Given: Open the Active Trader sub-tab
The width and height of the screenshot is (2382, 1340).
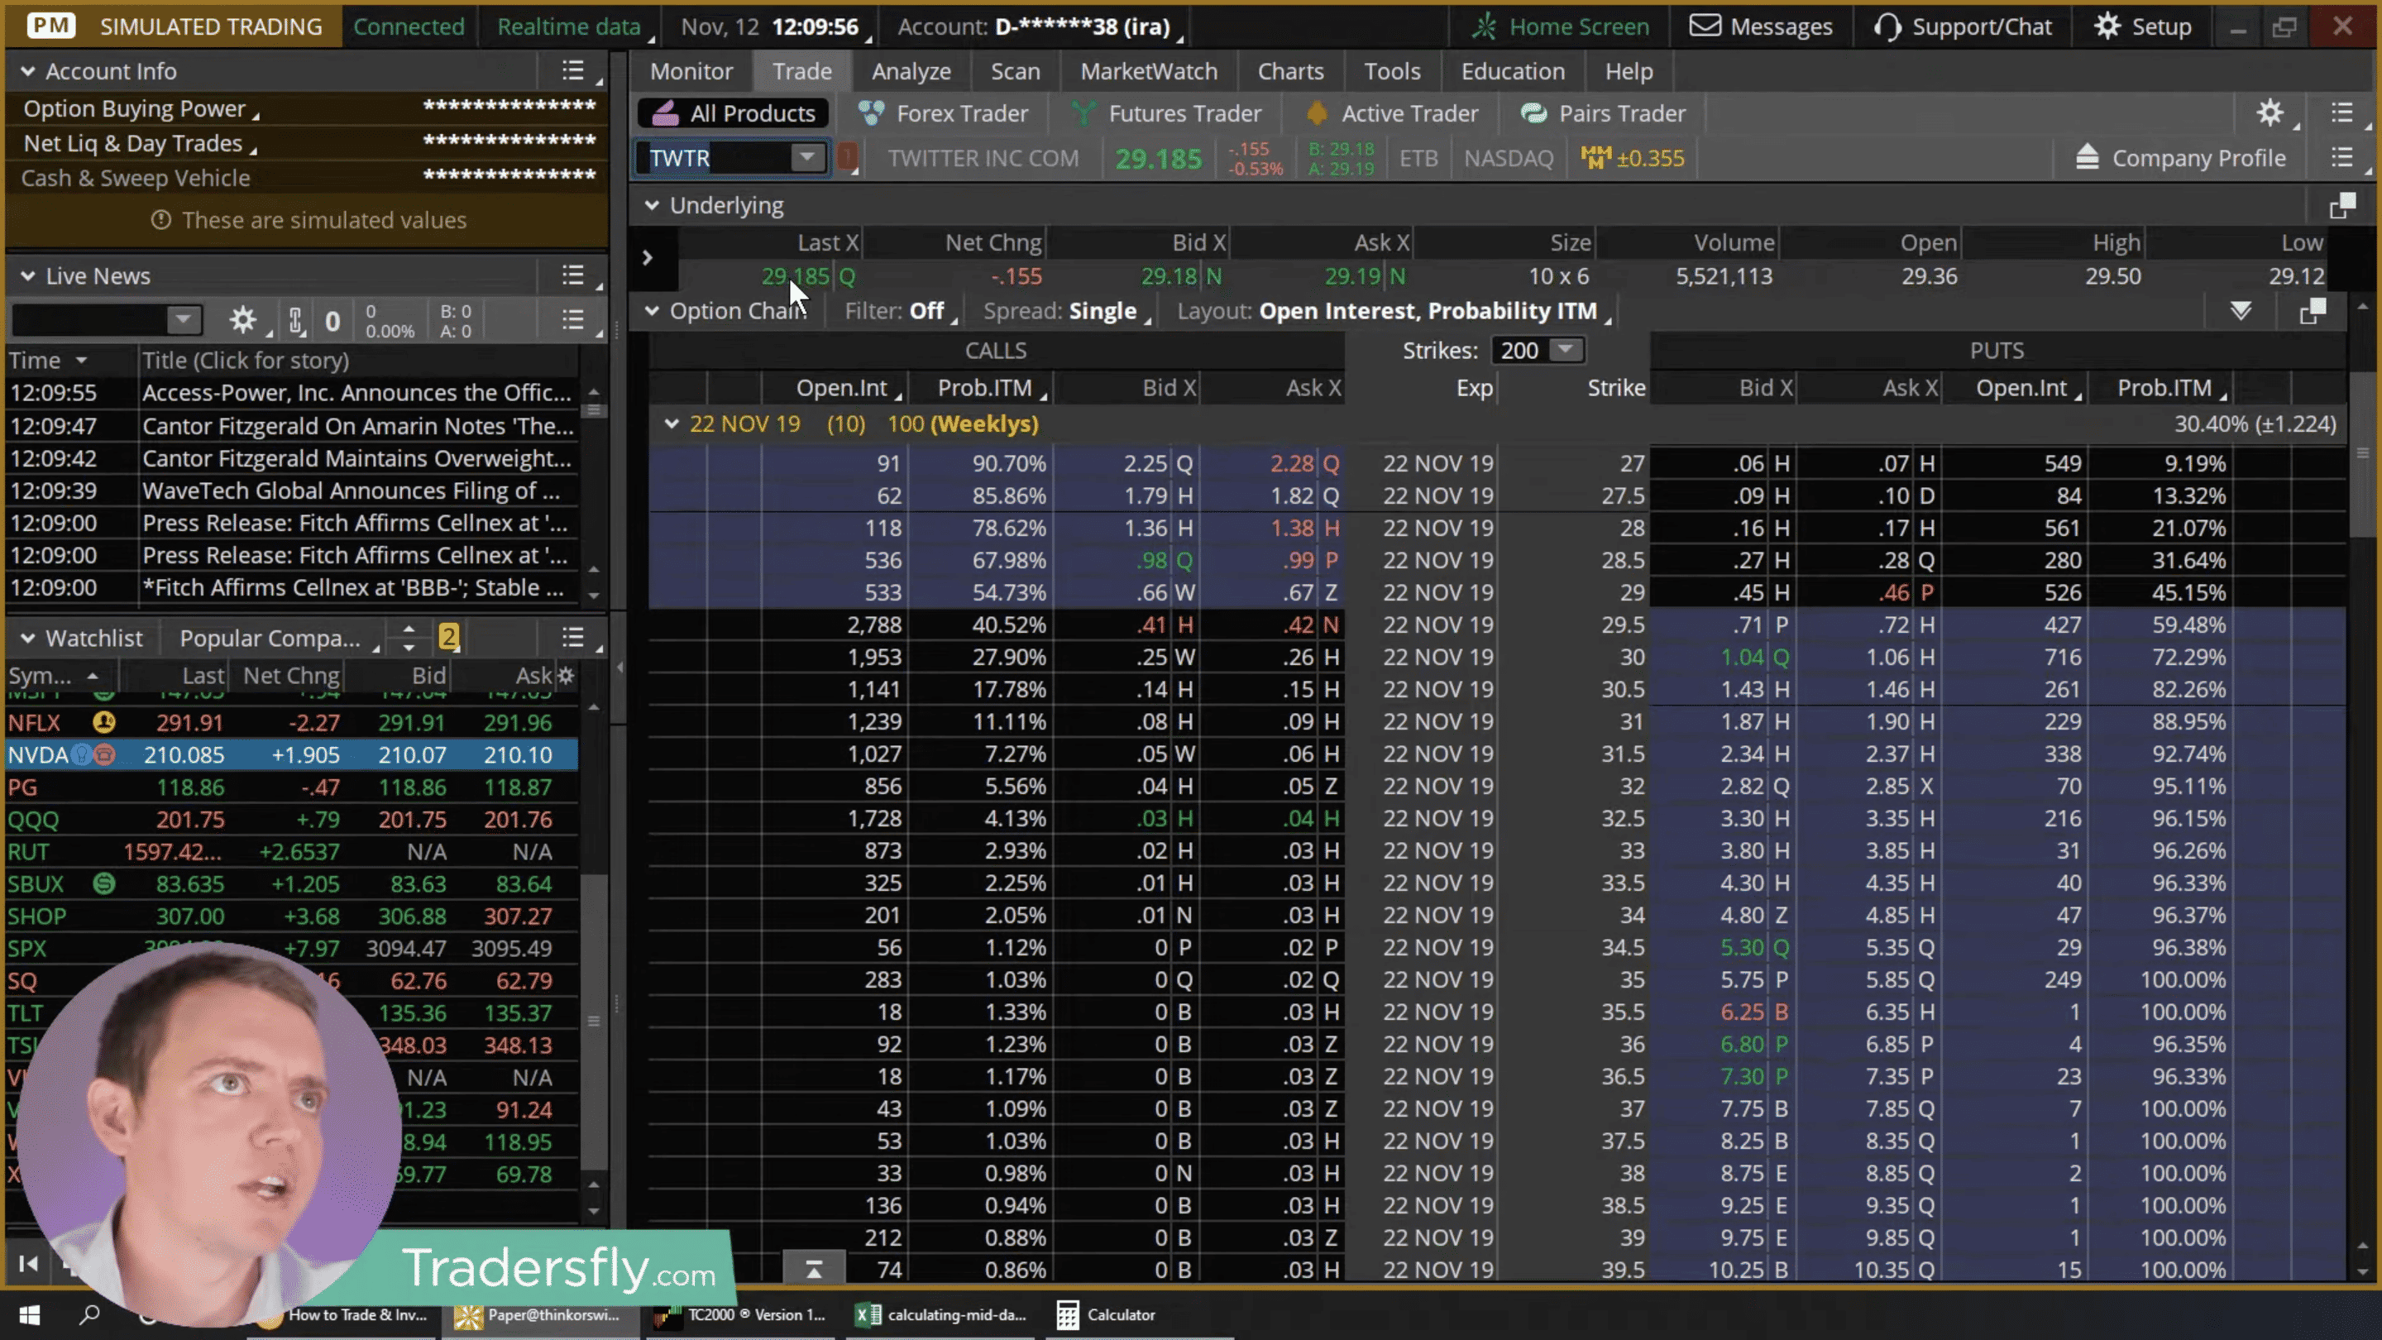Looking at the screenshot, I should (x=1392, y=114).
